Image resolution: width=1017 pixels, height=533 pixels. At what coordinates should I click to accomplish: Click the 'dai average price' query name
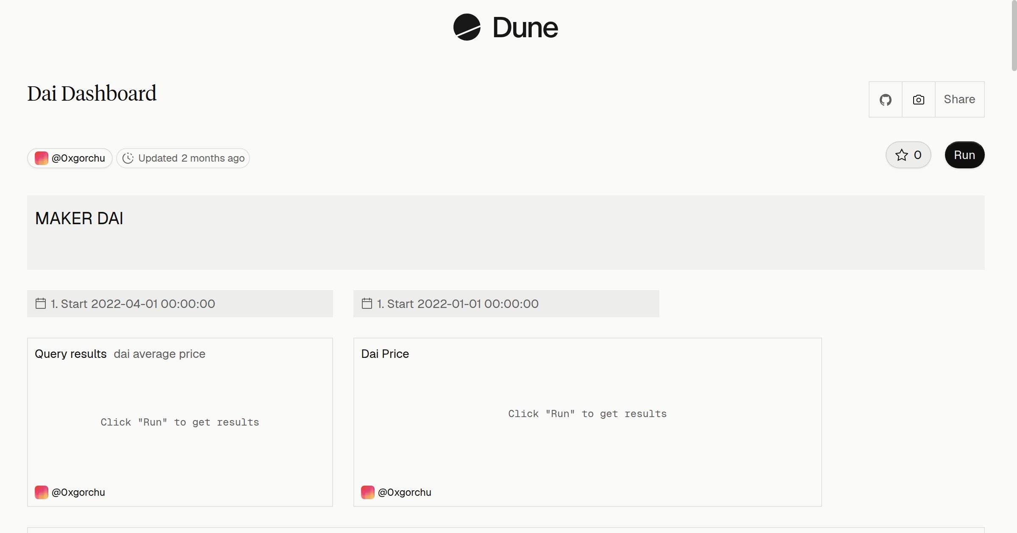[x=159, y=354]
